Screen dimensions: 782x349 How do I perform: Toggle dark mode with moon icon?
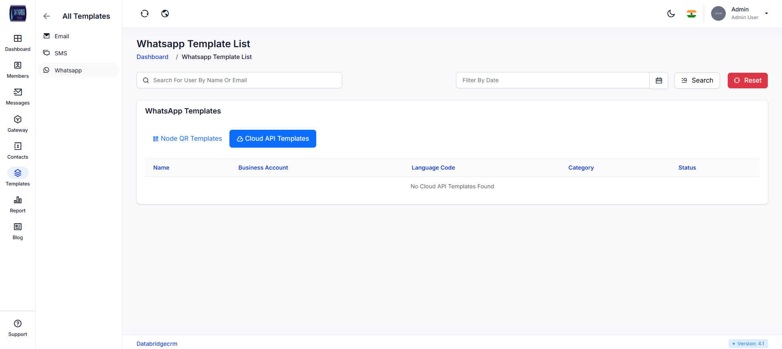point(671,14)
